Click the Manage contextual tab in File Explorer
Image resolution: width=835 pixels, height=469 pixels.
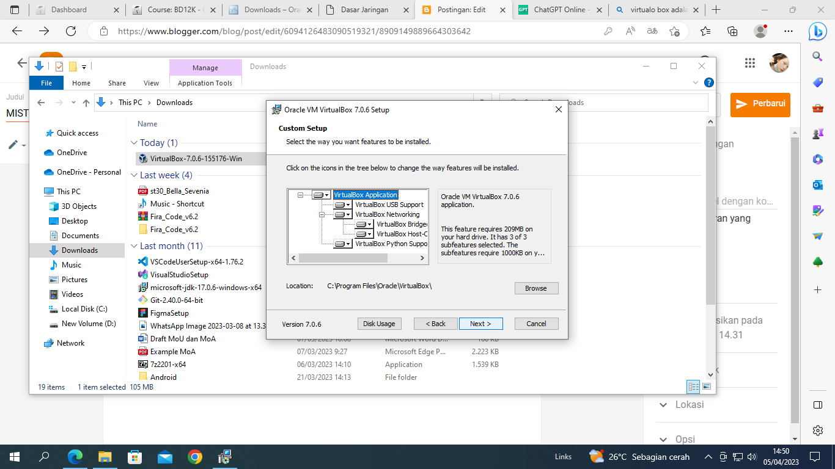click(205, 68)
